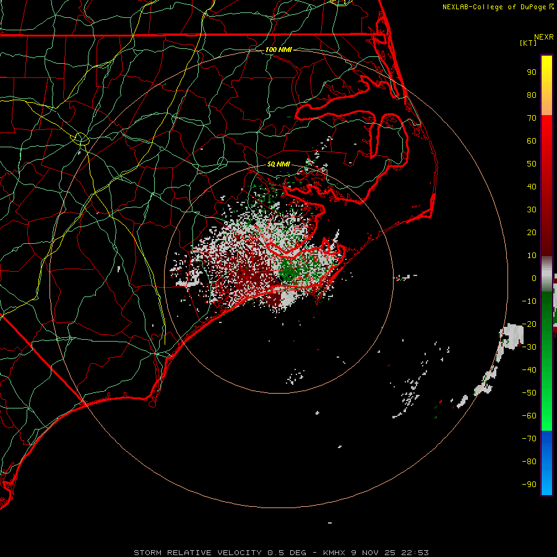Click the -80 value on velocity scale

(x=529, y=462)
